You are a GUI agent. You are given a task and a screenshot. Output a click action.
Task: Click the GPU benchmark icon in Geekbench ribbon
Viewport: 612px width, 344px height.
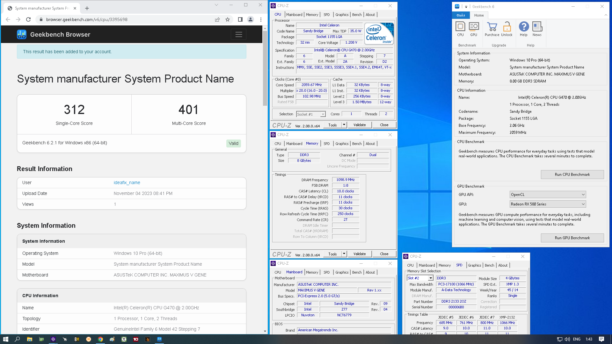click(x=474, y=29)
